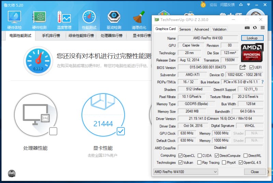This screenshot has width=273, height=183.
Task: Select 电脑性能测试 tab
Action: [20, 36]
